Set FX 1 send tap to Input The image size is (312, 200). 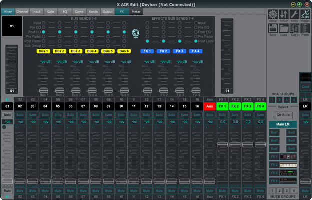[x=147, y=23]
